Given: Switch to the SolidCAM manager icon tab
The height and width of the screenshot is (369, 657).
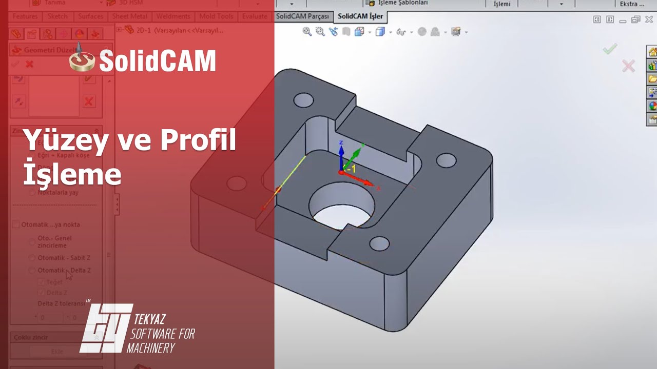Looking at the screenshot, I should [x=95, y=34].
